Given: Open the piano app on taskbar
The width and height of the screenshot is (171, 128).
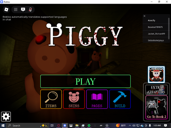Looking at the screenshot, I should click(71, 126).
